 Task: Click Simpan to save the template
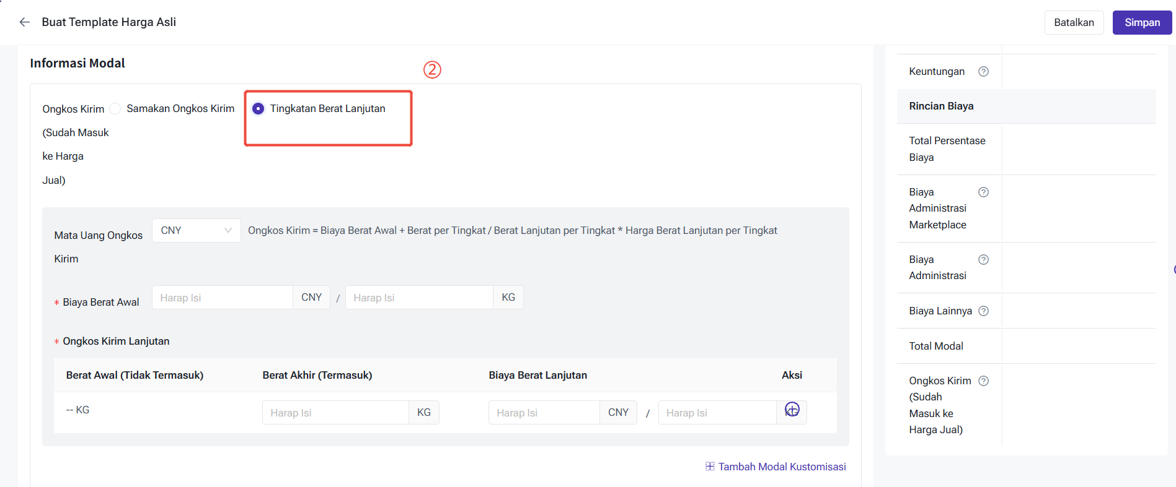pyautogui.click(x=1141, y=22)
